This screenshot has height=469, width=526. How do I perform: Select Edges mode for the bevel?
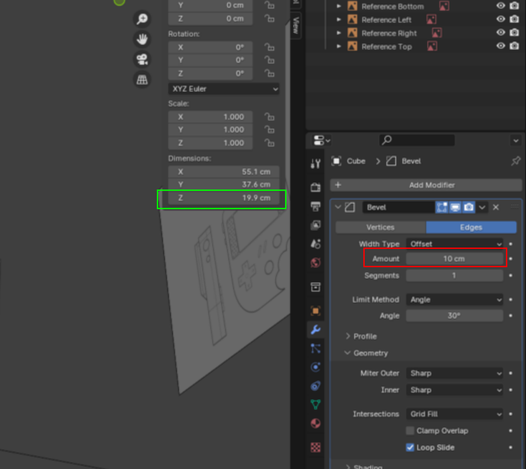pos(471,227)
